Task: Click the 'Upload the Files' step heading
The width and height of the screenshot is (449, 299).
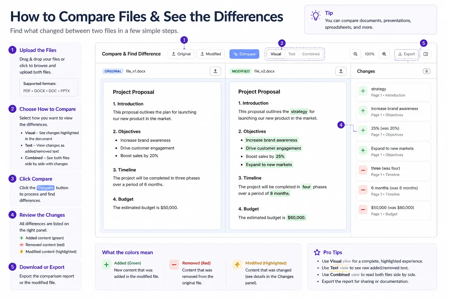Action: click(x=38, y=50)
